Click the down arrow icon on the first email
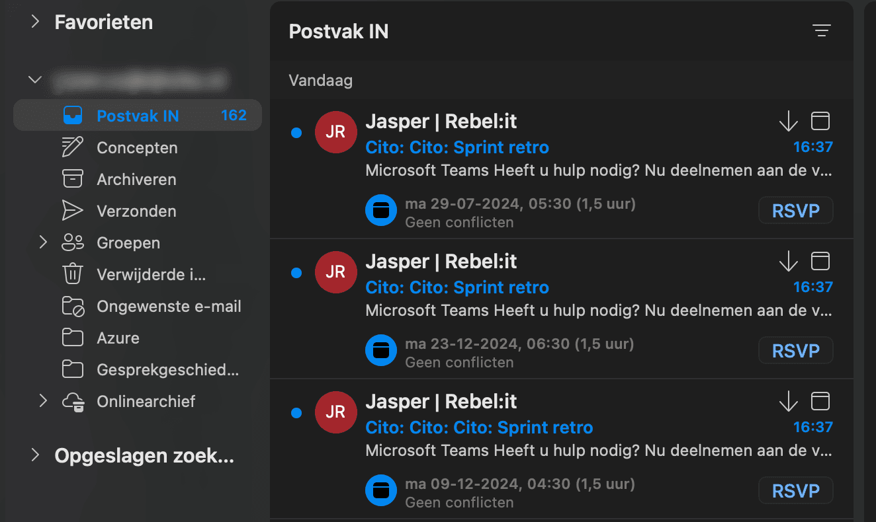 788,121
